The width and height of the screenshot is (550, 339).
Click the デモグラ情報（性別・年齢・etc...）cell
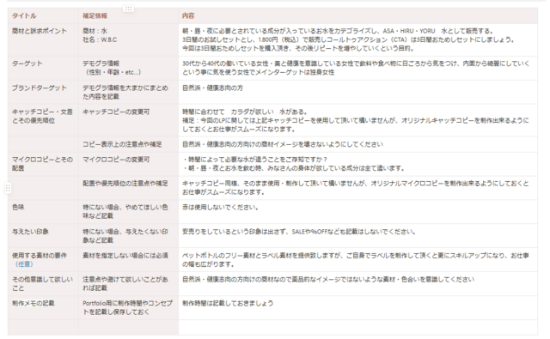coord(128,69)
